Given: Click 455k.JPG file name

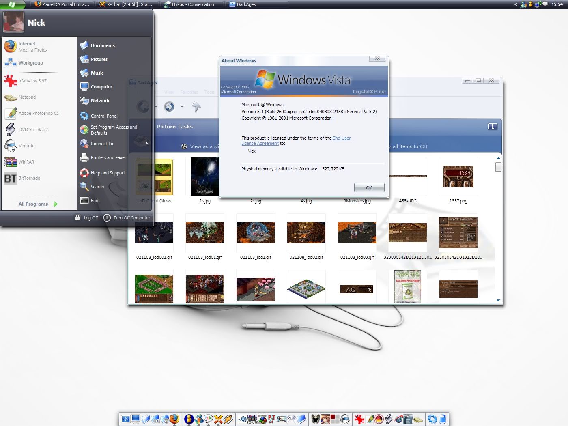Looking at the screenshot, I should [x=408, y=201].
